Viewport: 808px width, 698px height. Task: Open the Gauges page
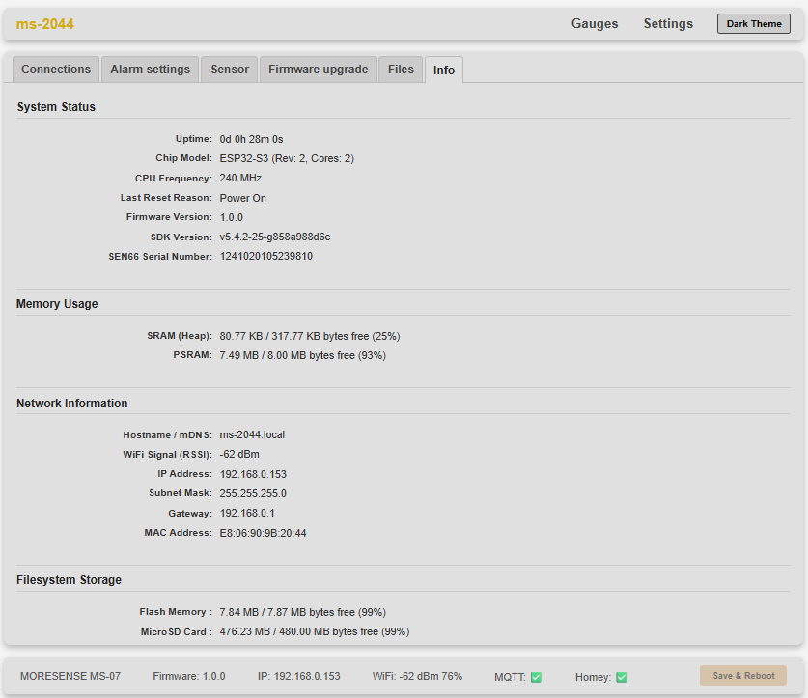coord(595,24)
